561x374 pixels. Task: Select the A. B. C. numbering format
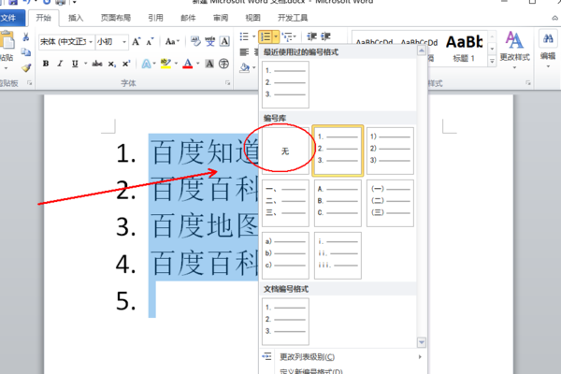[338, 203]
